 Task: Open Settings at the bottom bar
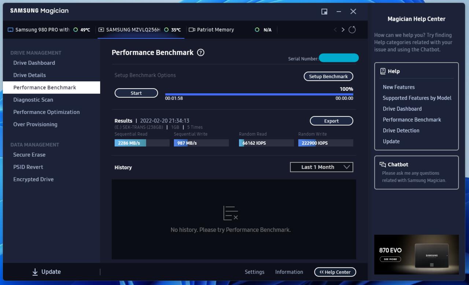[255, 272]
